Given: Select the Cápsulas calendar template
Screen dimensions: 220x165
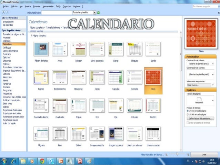Looking at the screenshot, I should (x=116, y=77).
